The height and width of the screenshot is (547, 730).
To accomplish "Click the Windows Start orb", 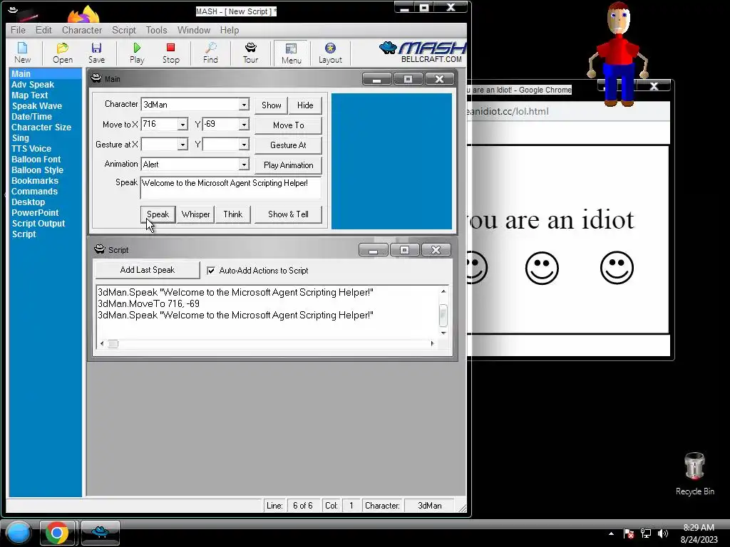I will click(19, 533).
